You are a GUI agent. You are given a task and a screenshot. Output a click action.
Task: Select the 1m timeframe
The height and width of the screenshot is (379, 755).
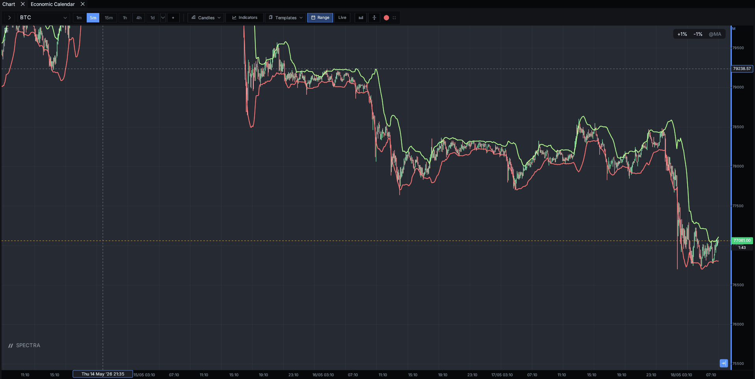(x=79, y=18)
